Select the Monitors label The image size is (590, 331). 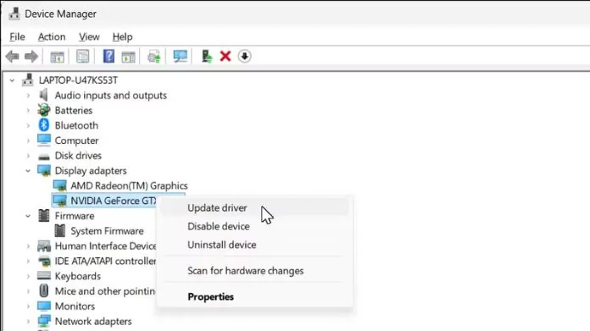(x=75, y=306)
